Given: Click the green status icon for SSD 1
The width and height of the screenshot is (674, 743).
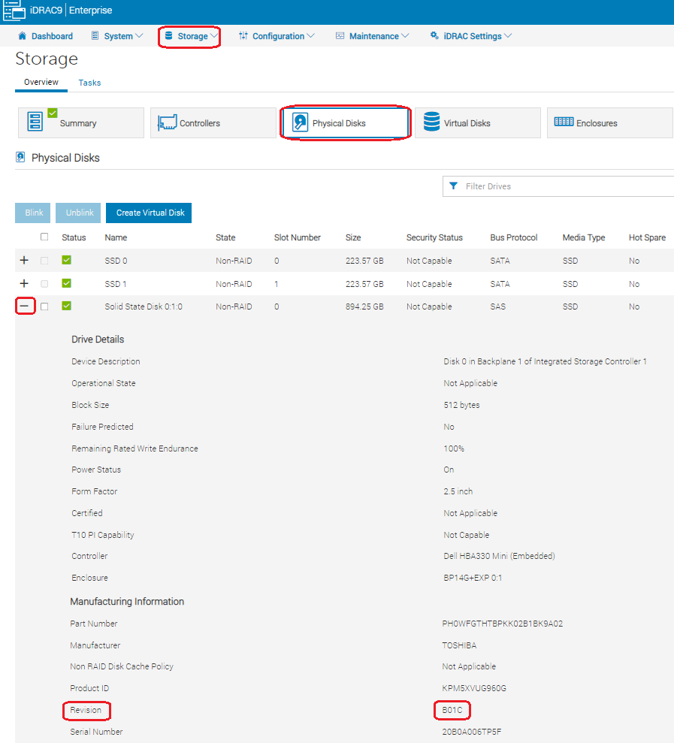Looking at the screenshot, I should coord(66,283).
